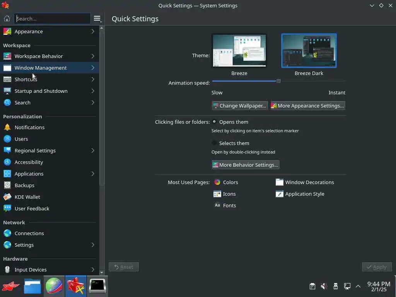Viewport: 396px width, 297px height.
Task: Click the Accessibility icon
Action: 7,162
